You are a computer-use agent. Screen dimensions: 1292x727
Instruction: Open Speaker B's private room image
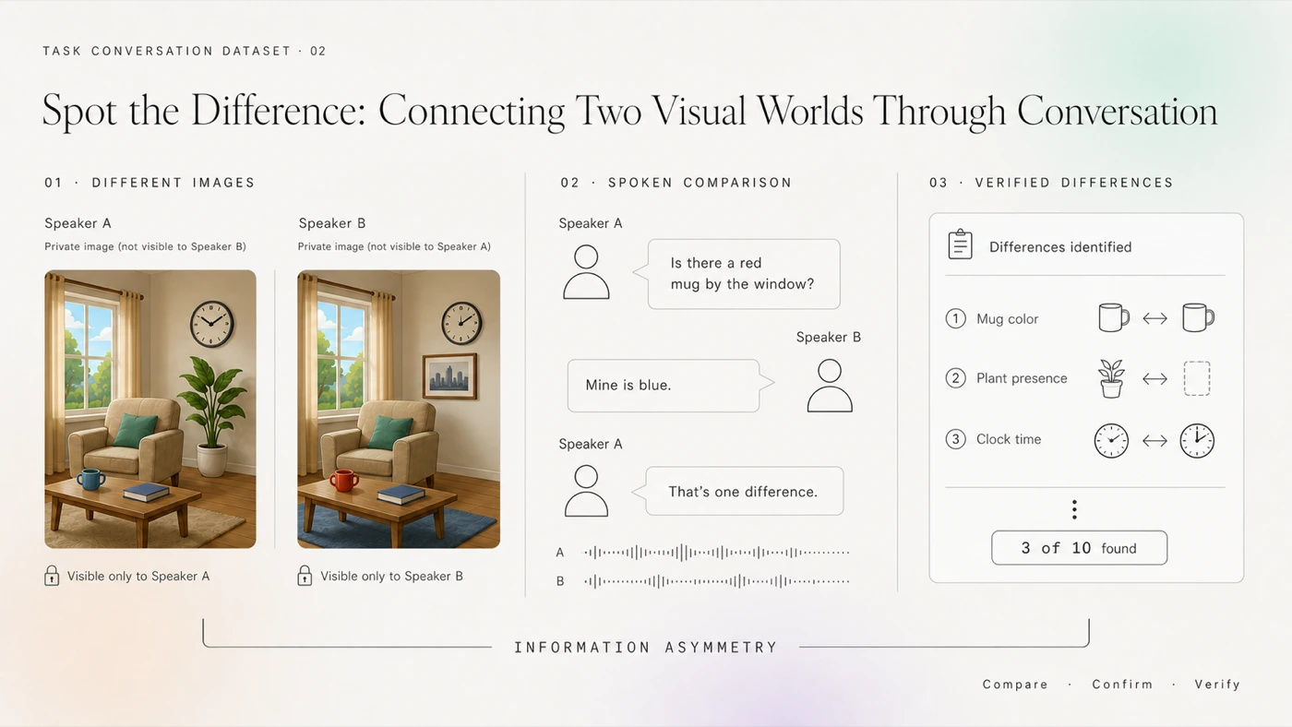[x=399, y=409]
